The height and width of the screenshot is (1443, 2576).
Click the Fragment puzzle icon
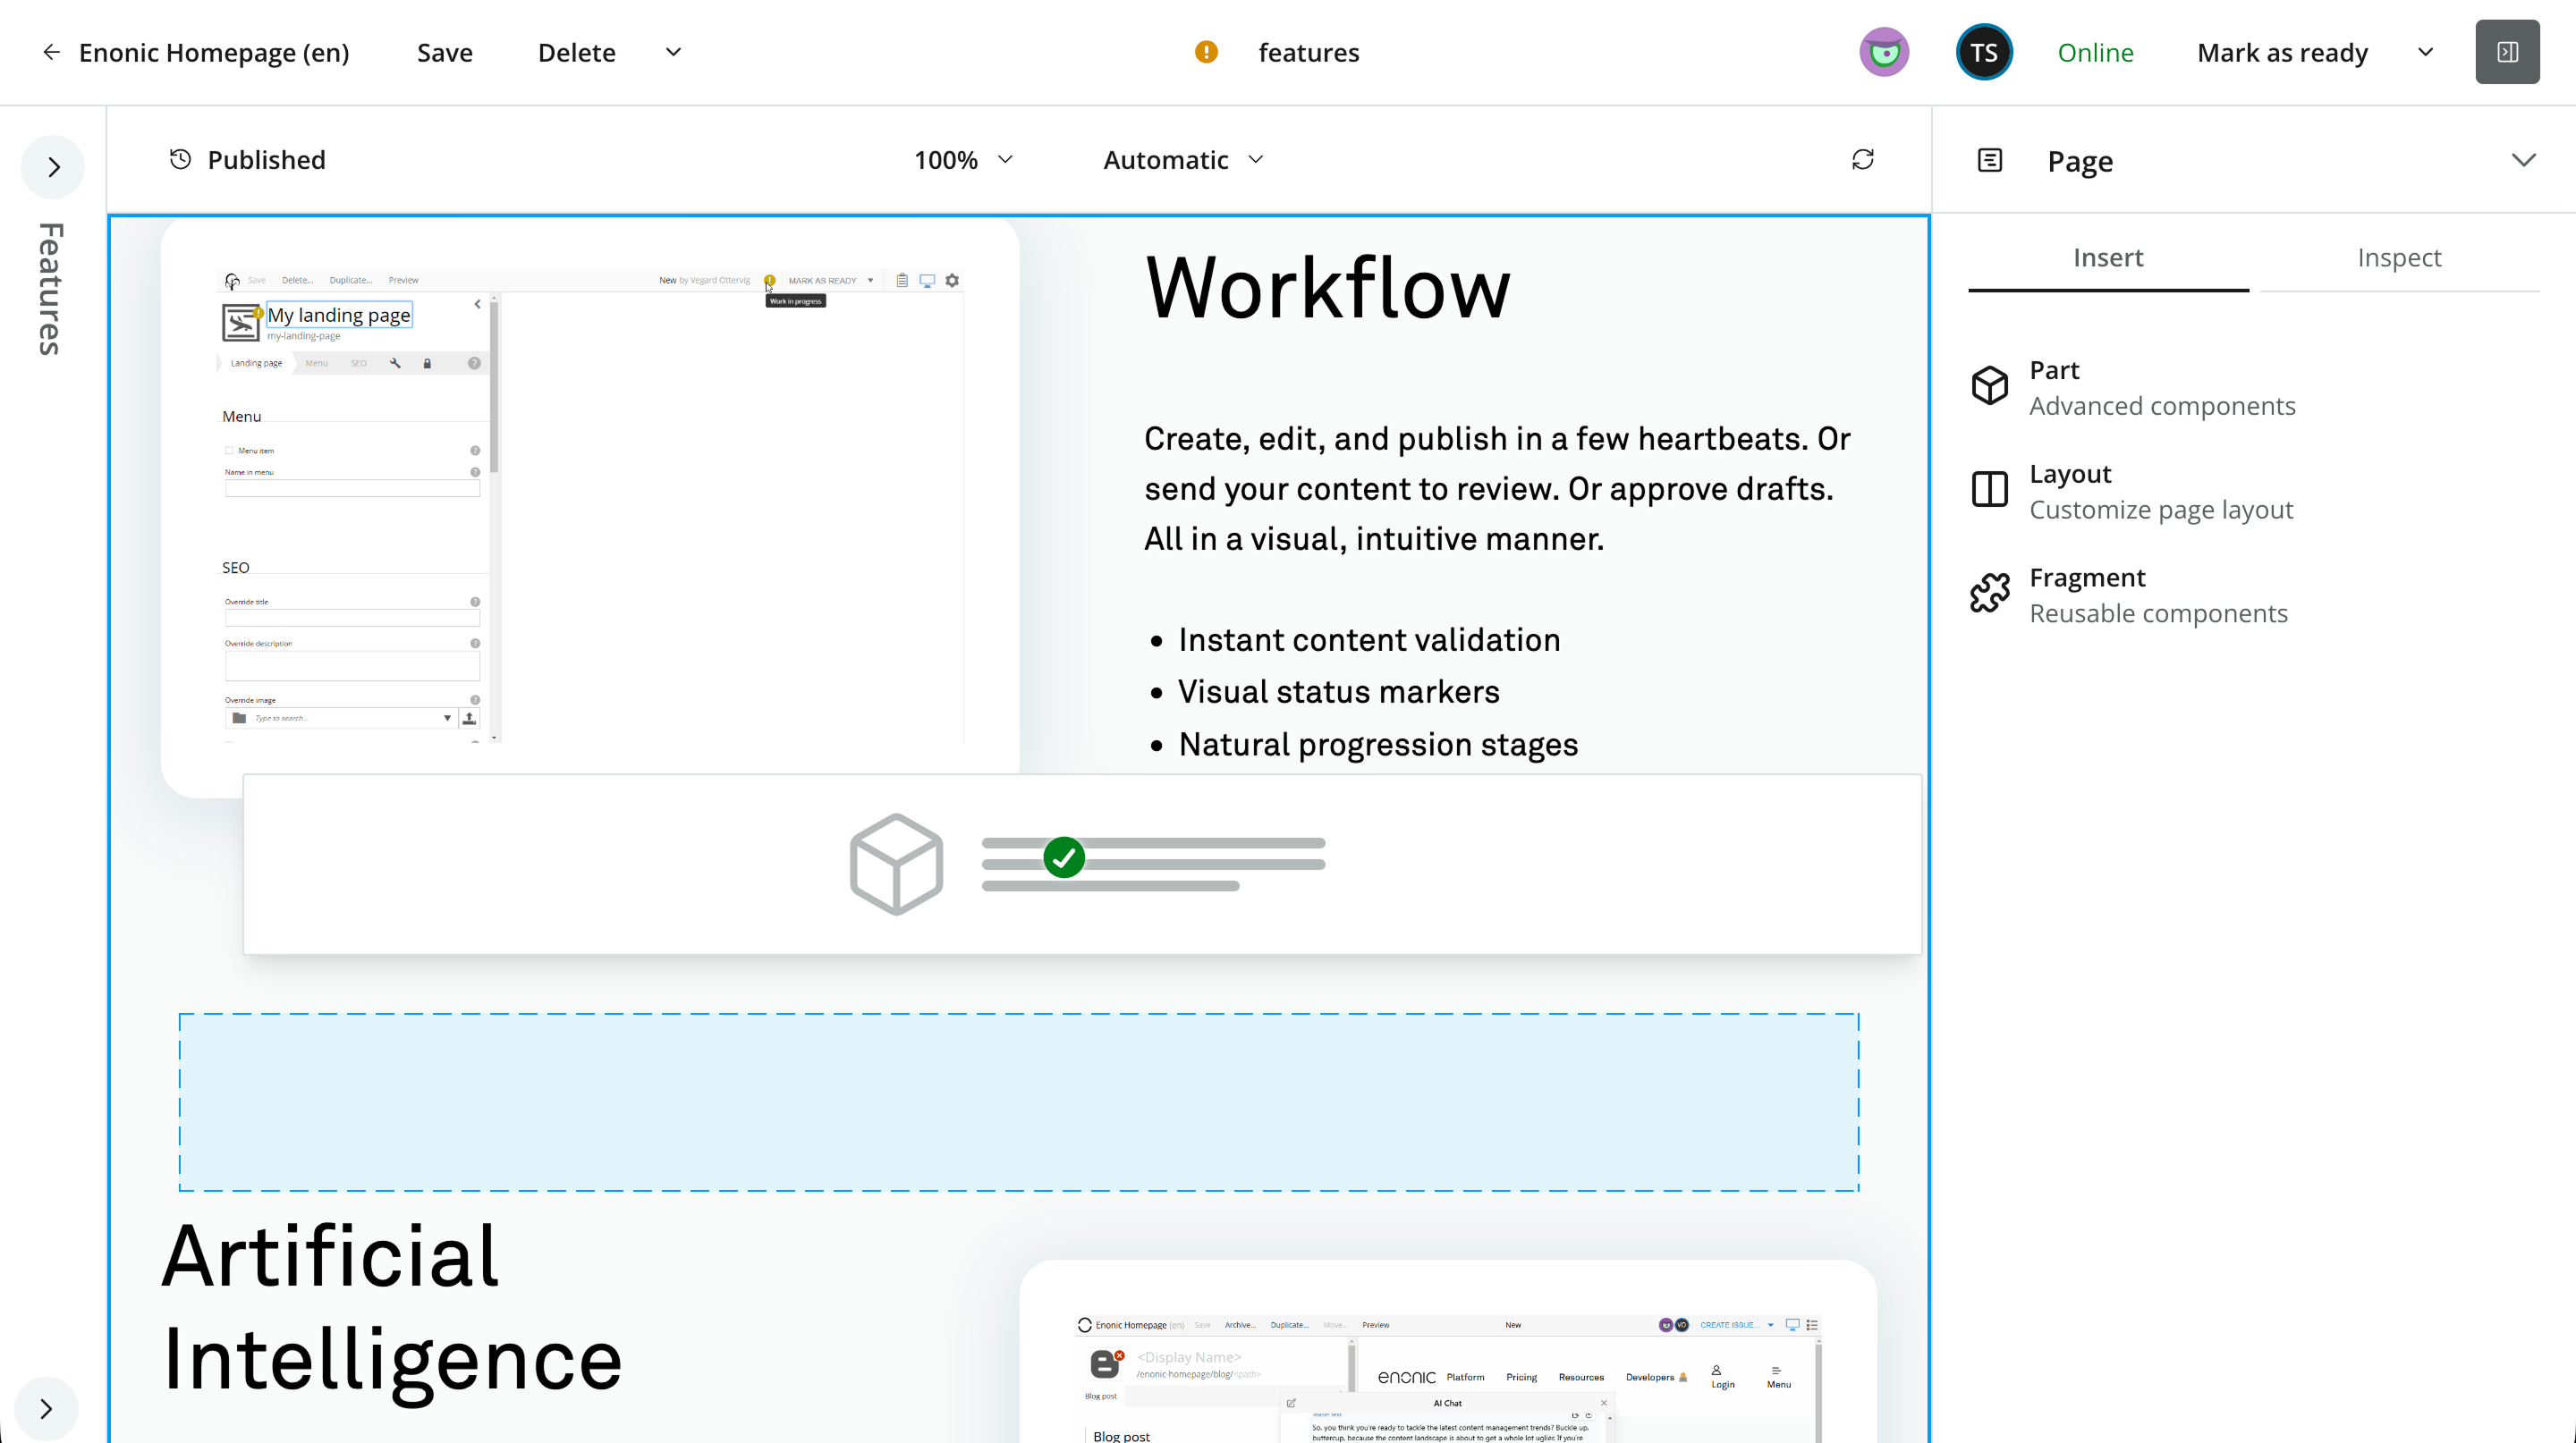click(x=1990, y=593)
